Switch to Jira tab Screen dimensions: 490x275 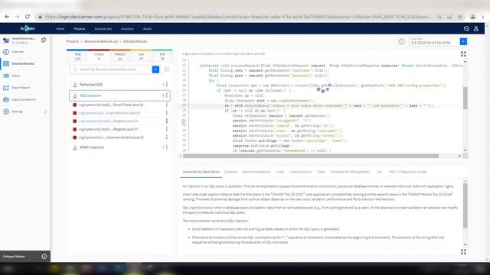(379, 172)
